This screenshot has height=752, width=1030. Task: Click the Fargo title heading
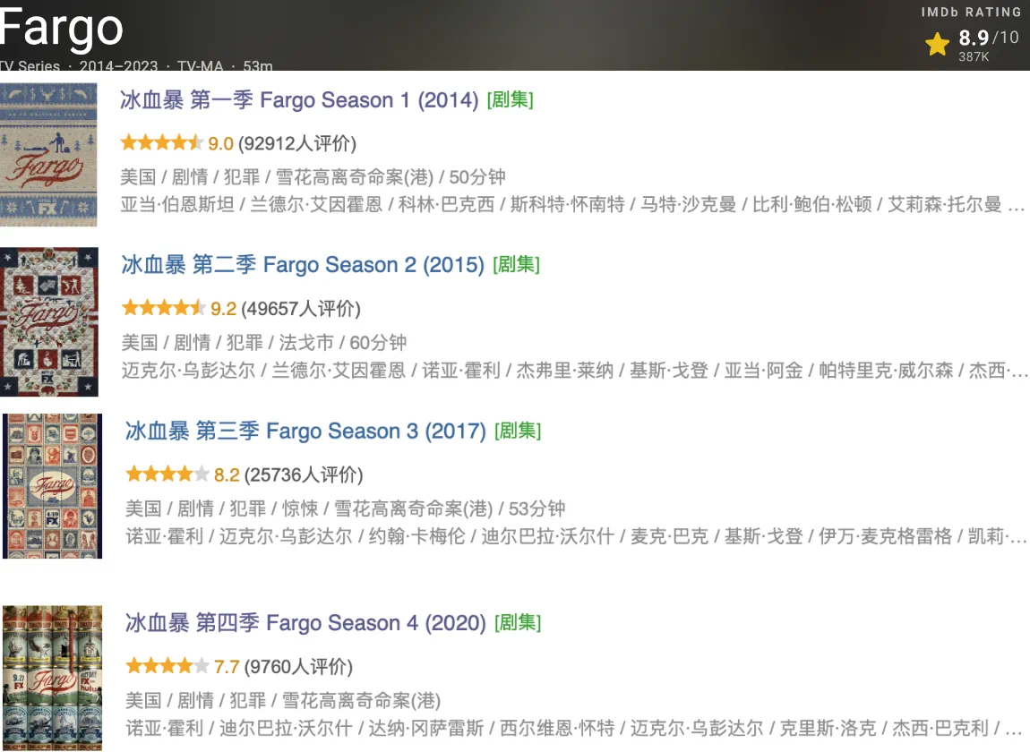point(61,29)
